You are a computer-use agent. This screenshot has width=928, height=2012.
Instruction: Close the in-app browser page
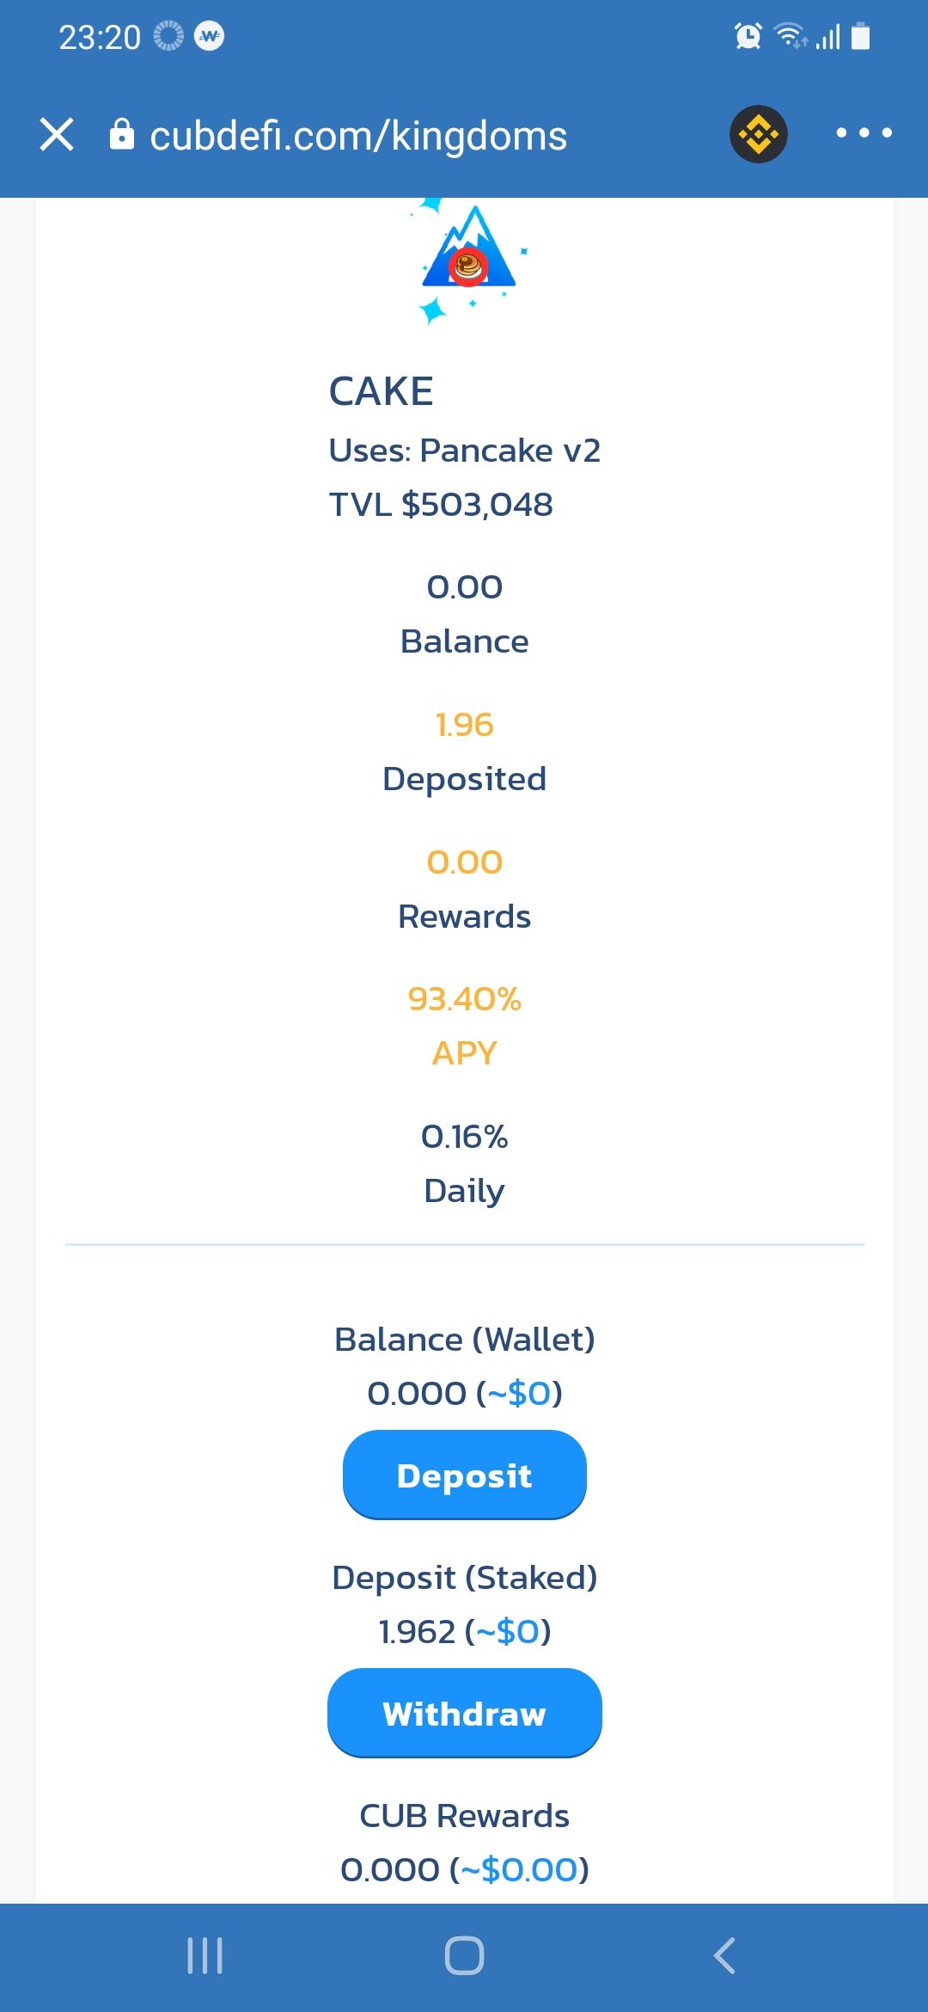tap(57, 135)
